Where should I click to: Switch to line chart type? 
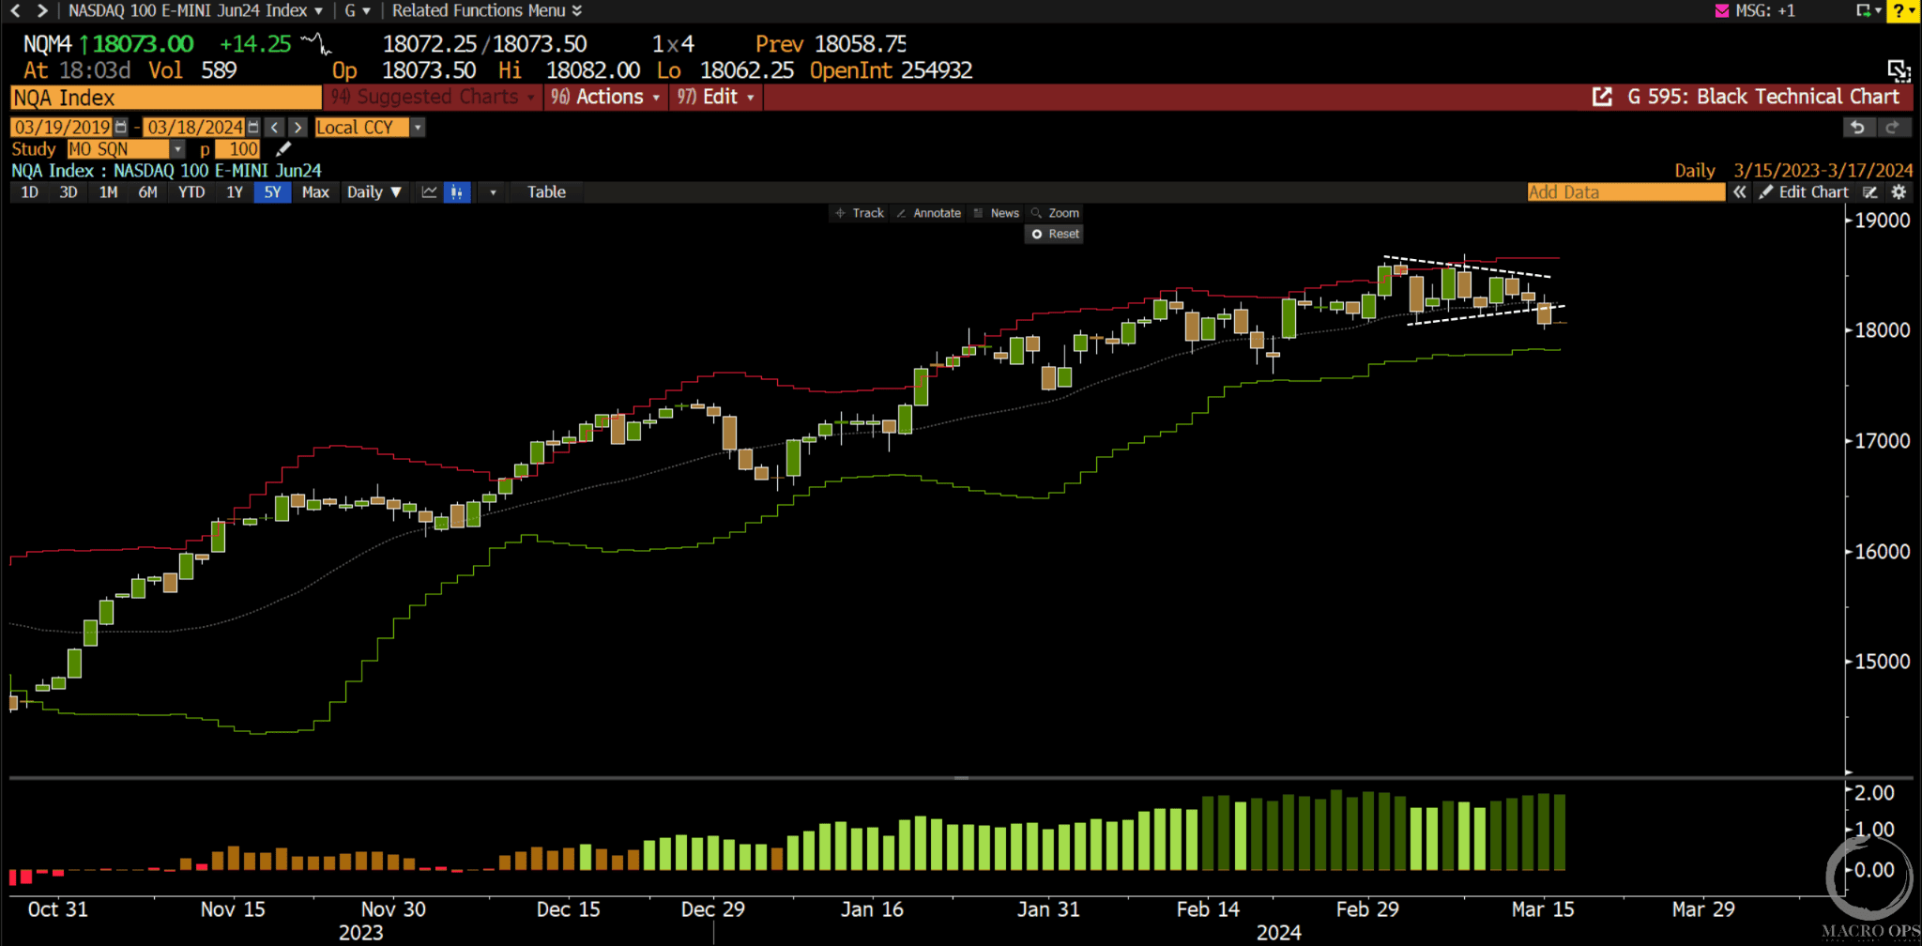[429, 191]
